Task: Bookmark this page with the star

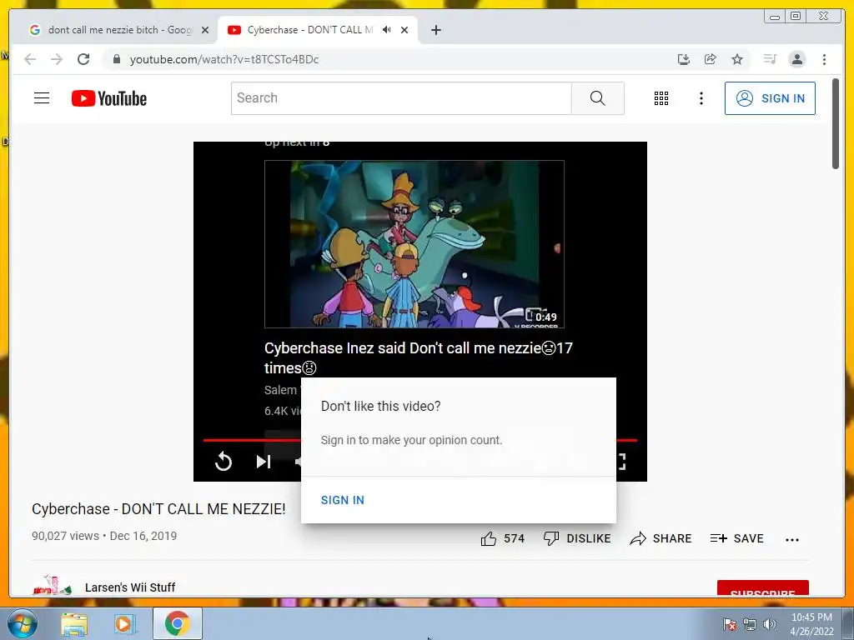Action: (x=737, y=59)
